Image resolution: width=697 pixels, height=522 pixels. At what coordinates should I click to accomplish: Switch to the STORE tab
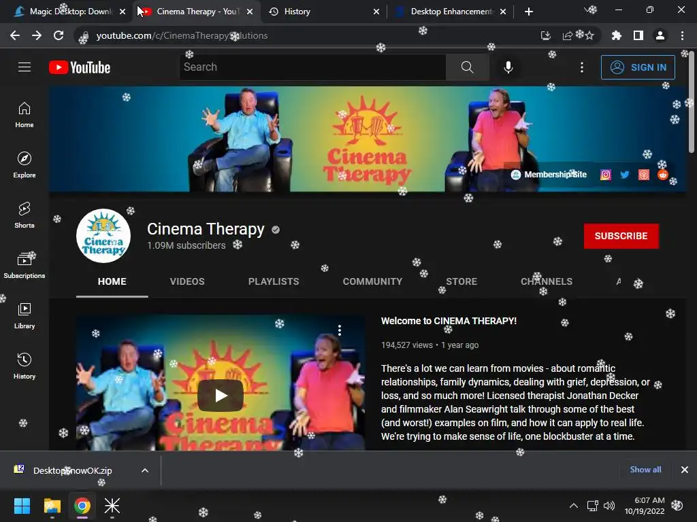pos(461,281)
